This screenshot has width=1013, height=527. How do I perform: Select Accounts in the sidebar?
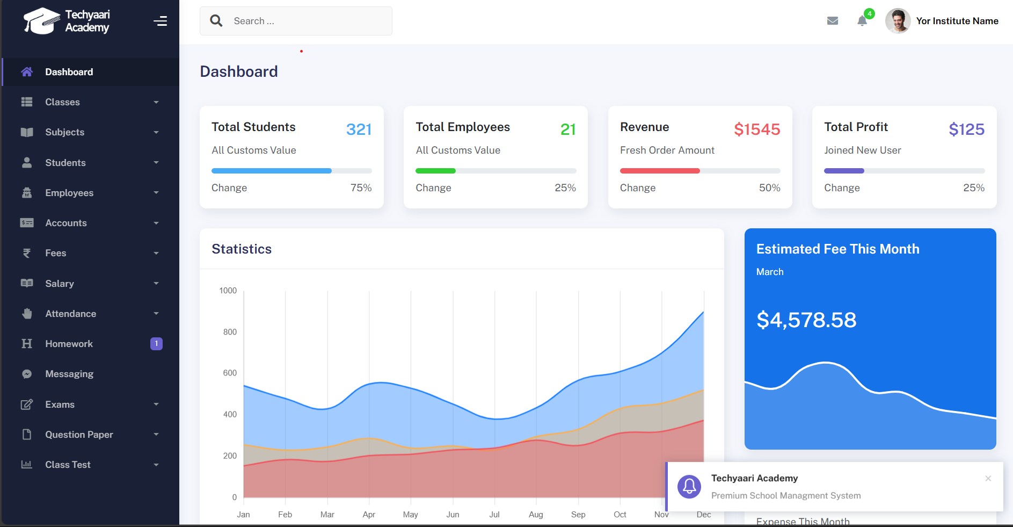coord(66,223)
